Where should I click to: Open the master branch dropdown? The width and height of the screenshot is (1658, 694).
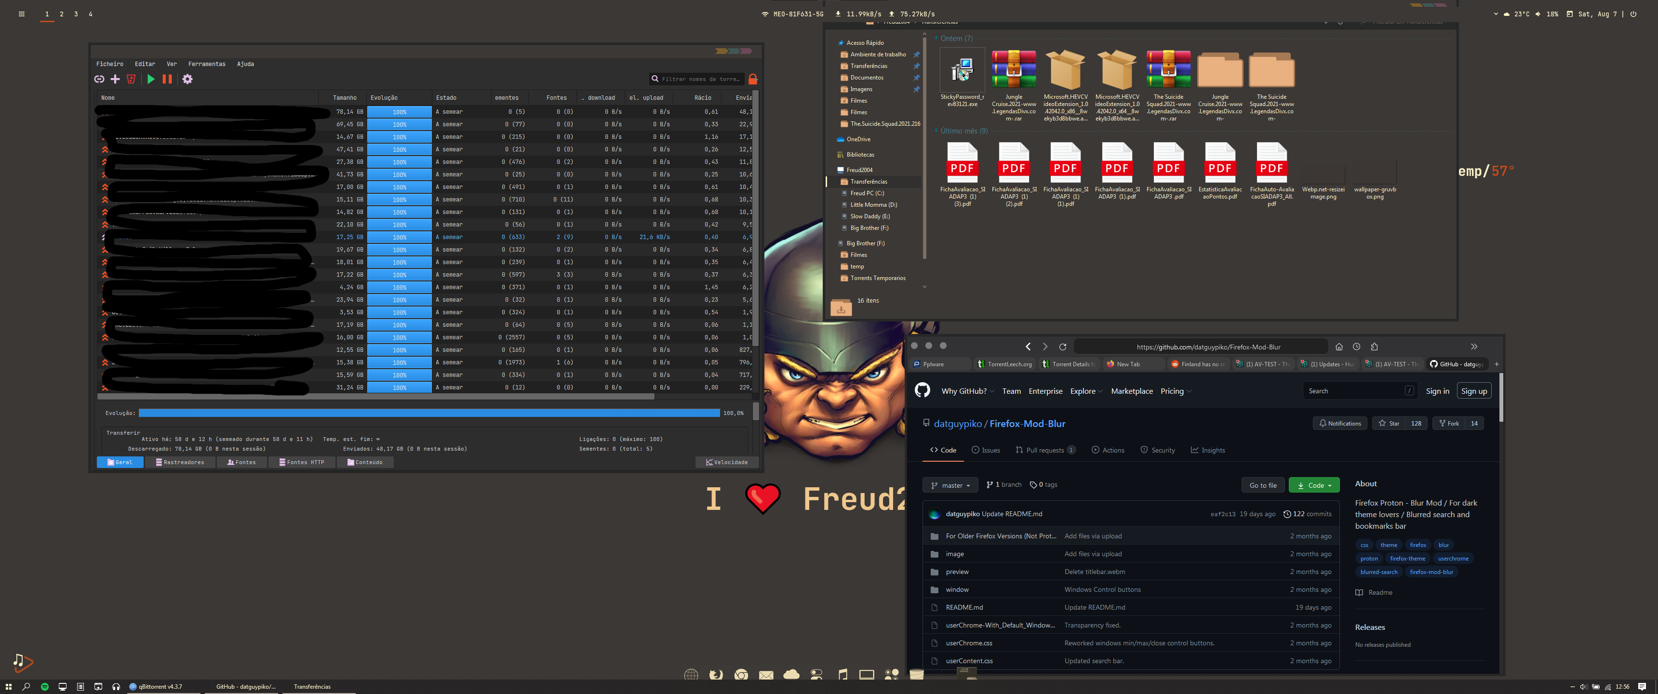(x=949, y=485)
